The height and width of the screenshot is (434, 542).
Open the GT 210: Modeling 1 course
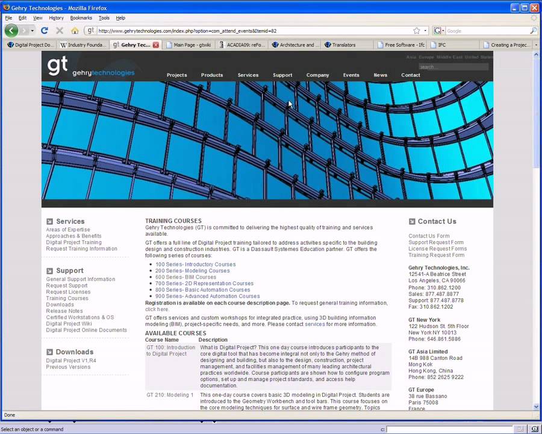point(170,395)
